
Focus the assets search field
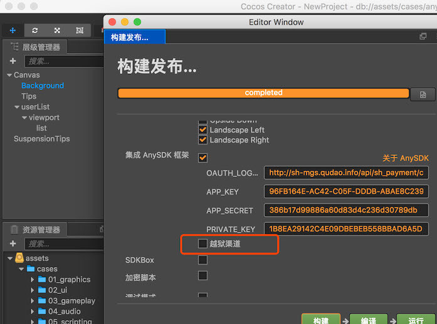click(64, 244)
